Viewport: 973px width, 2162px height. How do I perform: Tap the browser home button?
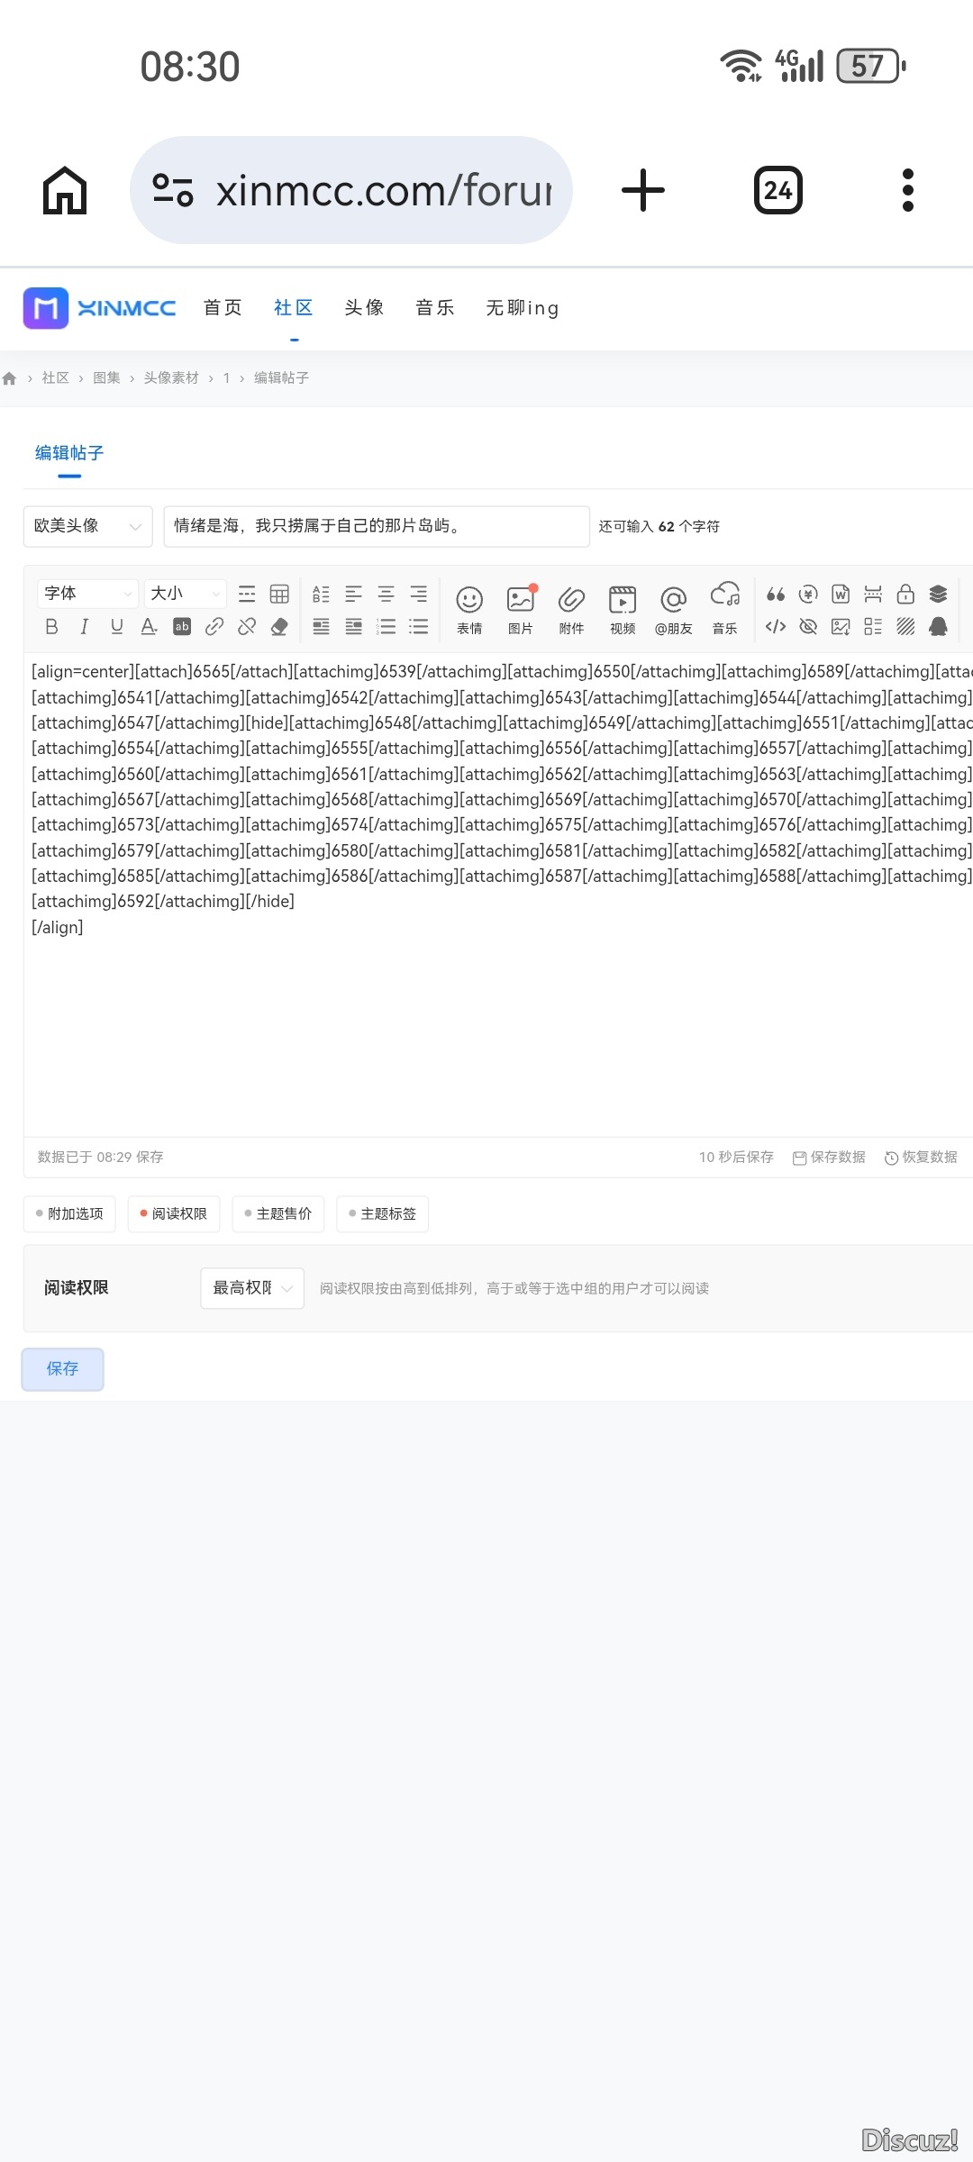coord(65,190)
